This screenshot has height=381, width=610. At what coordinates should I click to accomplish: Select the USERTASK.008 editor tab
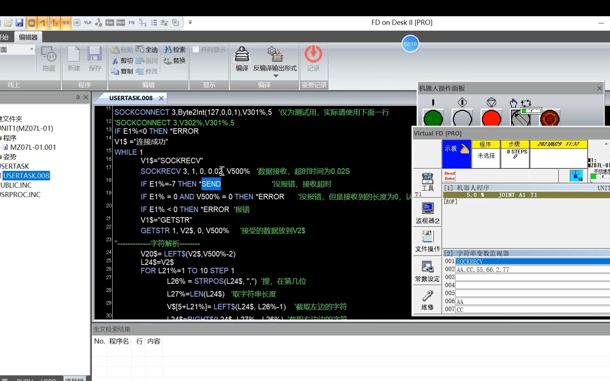tap(131, 98)
